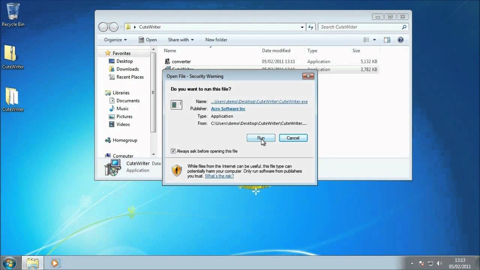Image resolution: width=480 pixels, height=270 pixels.
Task: Select Libraries in the navigation pane
Action: point(121,93)
